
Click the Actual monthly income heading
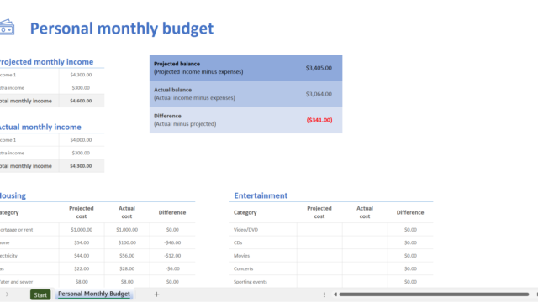(40, 127)
